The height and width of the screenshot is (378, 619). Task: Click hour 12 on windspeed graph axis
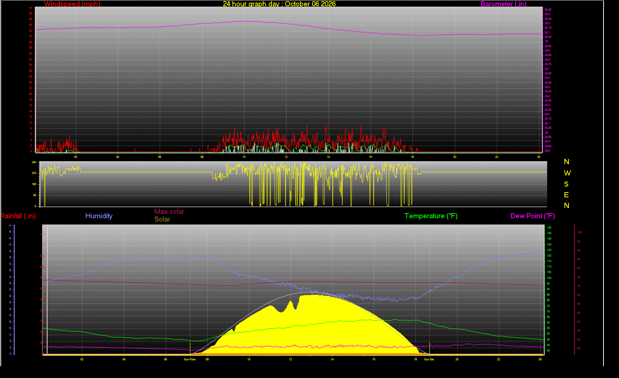point(286,157)
